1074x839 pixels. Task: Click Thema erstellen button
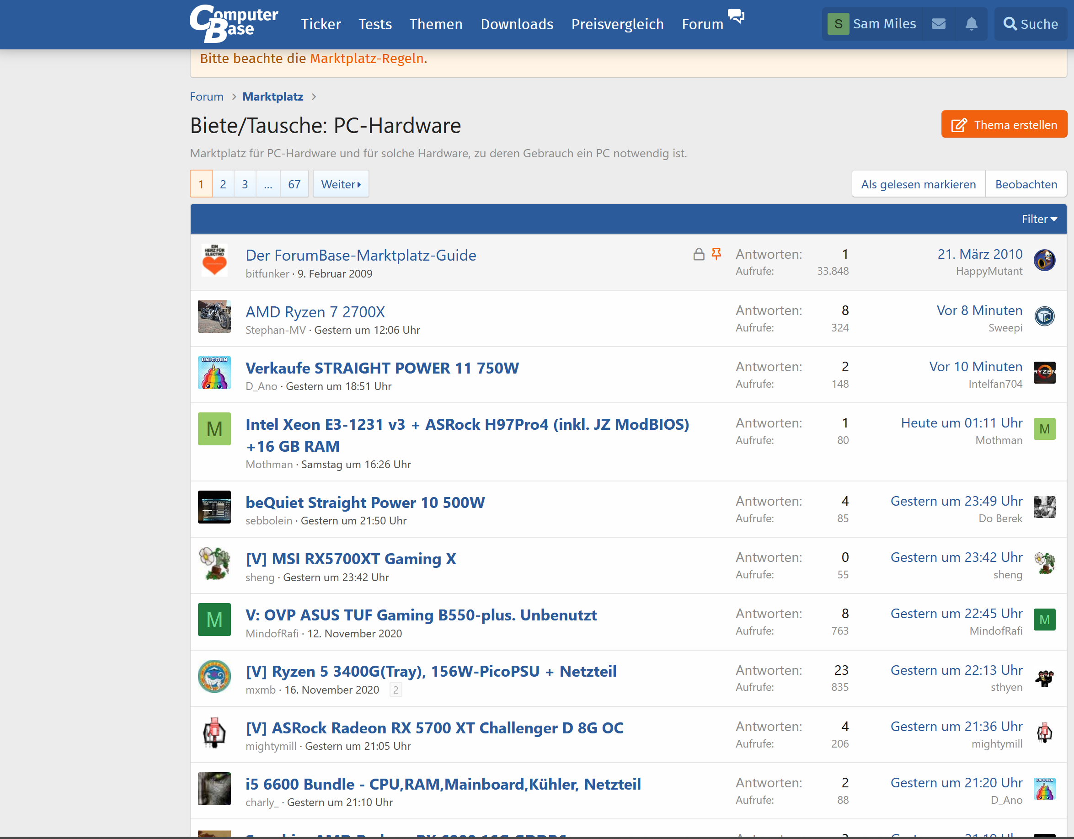(1004, 125)
